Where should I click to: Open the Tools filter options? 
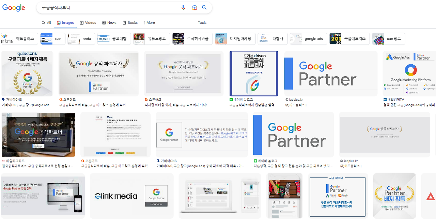click(x=202, y=23)
